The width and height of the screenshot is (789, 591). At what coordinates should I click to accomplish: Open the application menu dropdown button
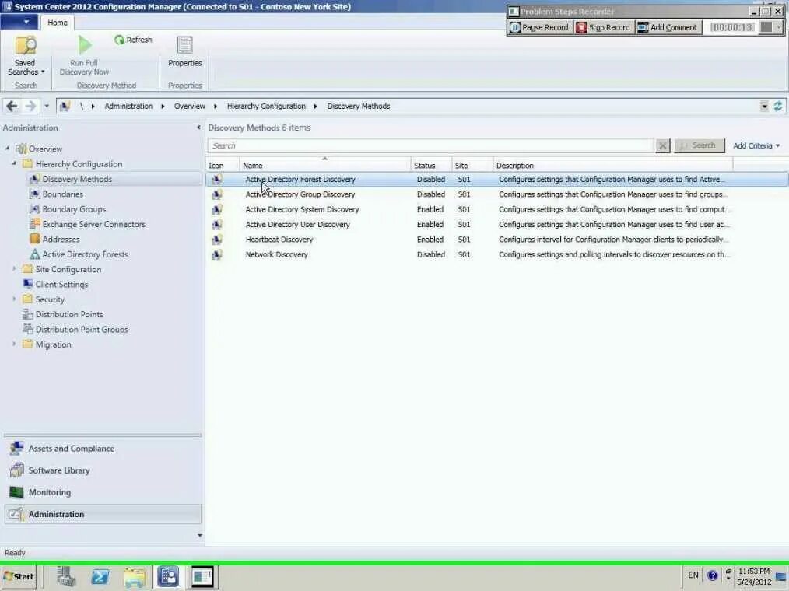[x=19, y=22]
